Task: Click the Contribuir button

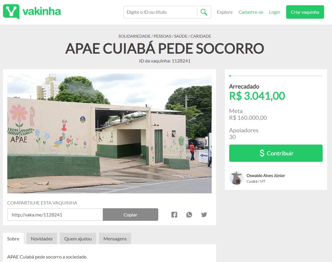Action: pos(276,153)
